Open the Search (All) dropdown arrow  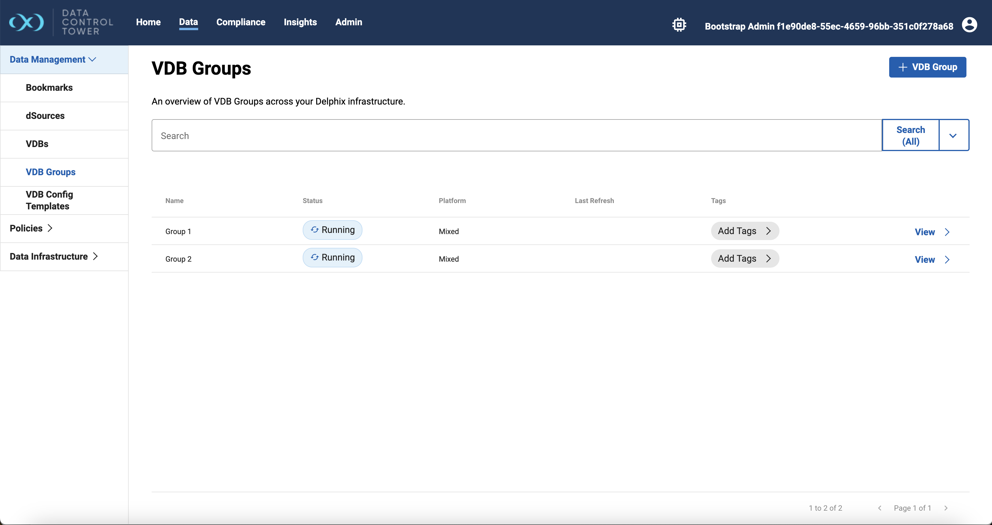click(953, 136)
